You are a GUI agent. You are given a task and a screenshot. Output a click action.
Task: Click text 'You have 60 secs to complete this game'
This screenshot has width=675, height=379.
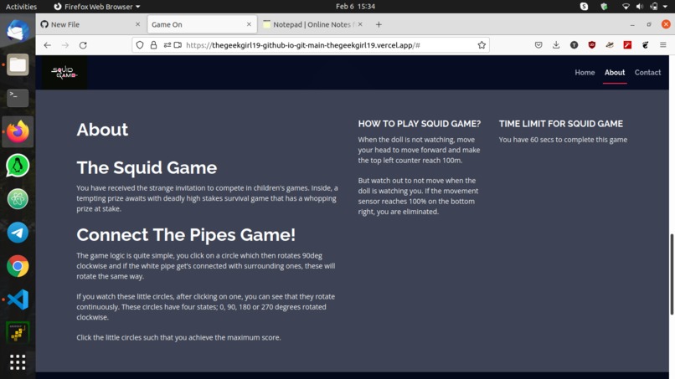coord(563,140)
